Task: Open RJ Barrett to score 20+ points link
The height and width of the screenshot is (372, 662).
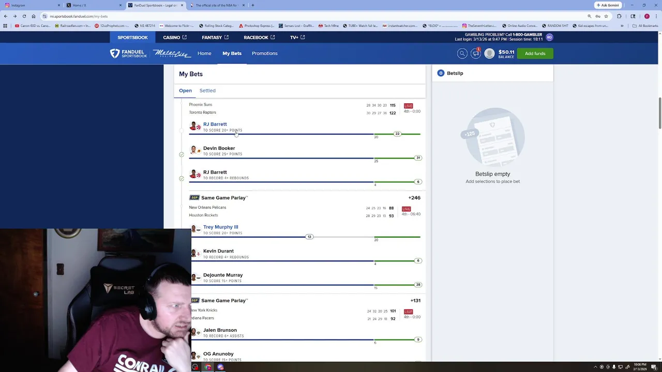Action: click(x=215, y=124)
